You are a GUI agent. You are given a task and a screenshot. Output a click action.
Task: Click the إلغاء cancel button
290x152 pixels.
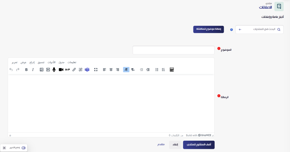(x=175, y=145)
